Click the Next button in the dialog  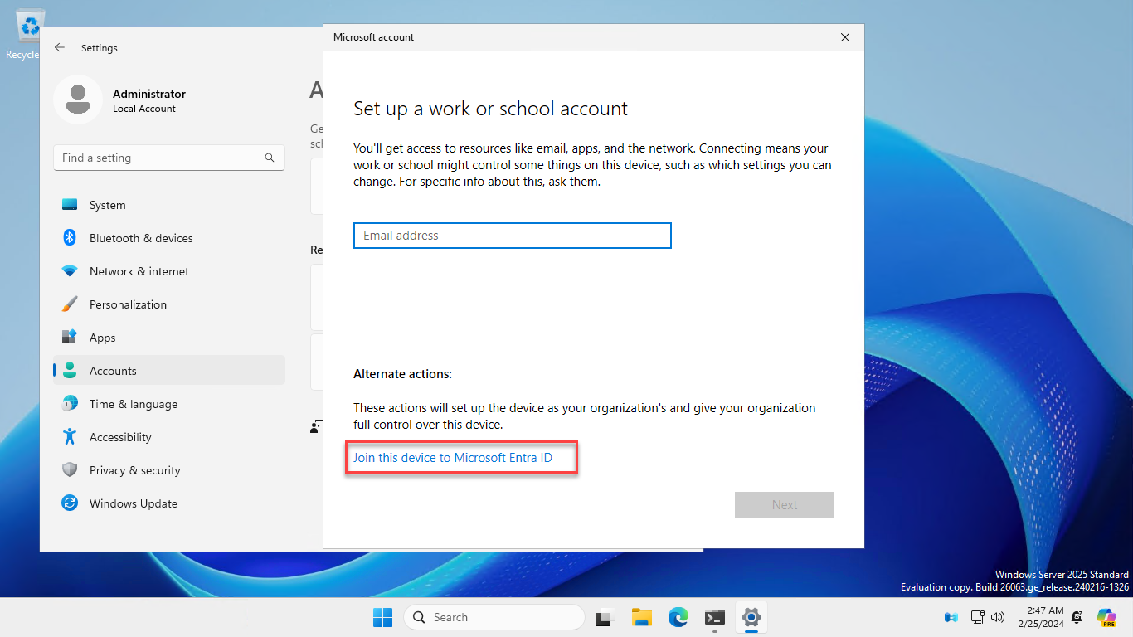coord(784,505)
